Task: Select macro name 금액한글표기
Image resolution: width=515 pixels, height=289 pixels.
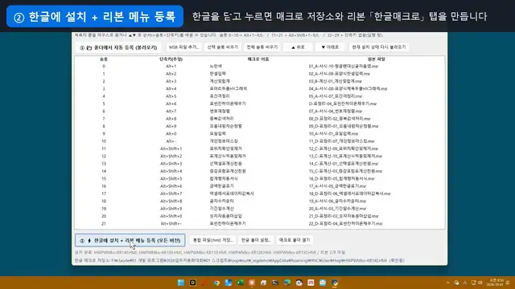Action: click(x=222, y=186)
